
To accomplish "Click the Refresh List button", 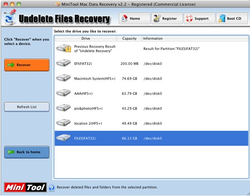I will 27,107.
